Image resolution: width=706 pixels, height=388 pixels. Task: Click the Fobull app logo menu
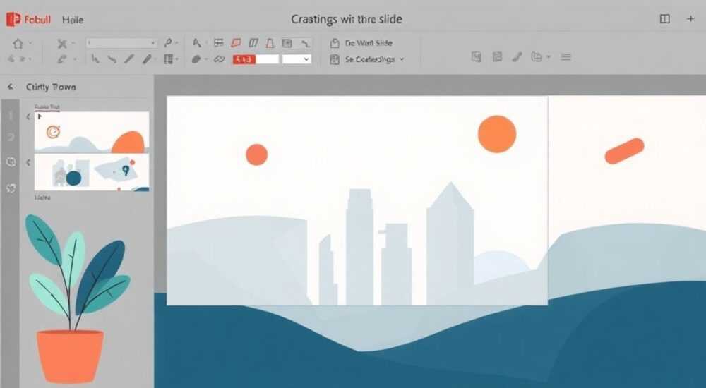tap(28, 19)
